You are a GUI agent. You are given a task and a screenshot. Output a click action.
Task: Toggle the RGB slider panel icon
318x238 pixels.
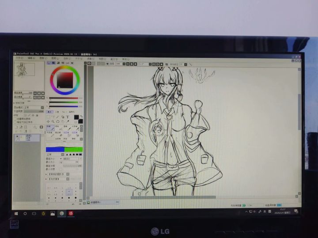[53, 63]
